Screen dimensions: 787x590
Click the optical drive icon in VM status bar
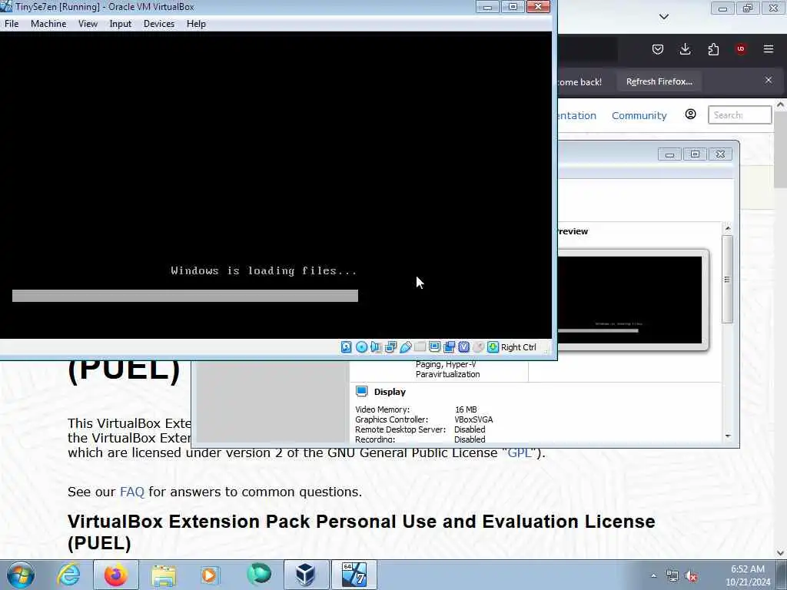pos(361,347)
